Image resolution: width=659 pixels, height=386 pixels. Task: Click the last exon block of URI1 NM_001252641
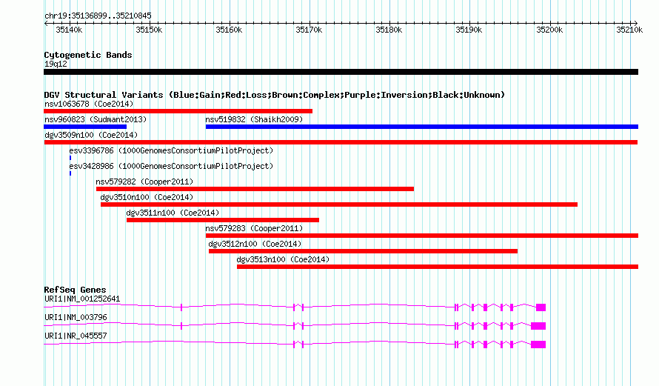[x=541, y=307]
